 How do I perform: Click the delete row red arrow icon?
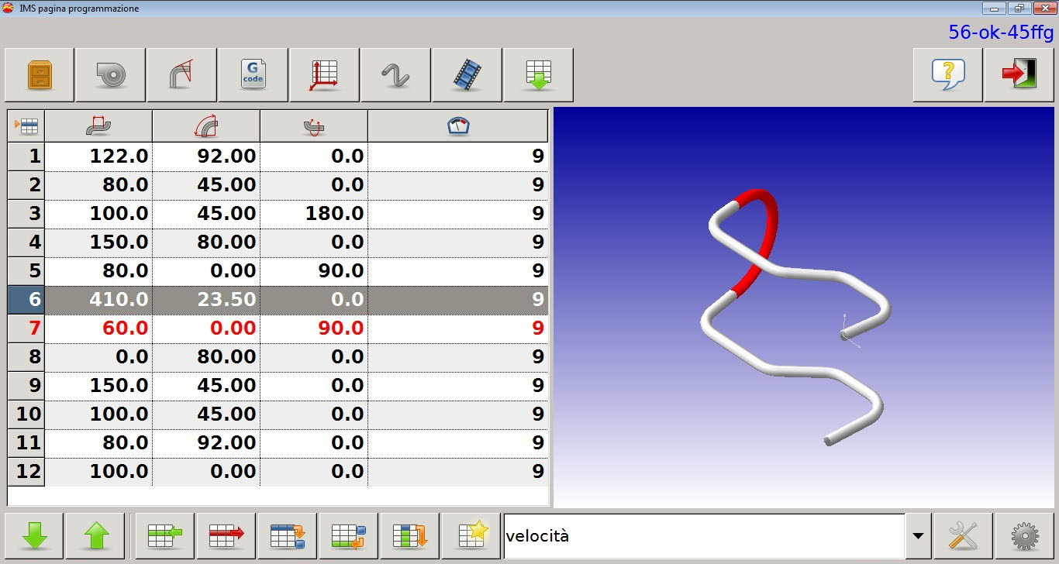[x=226, y=535]
